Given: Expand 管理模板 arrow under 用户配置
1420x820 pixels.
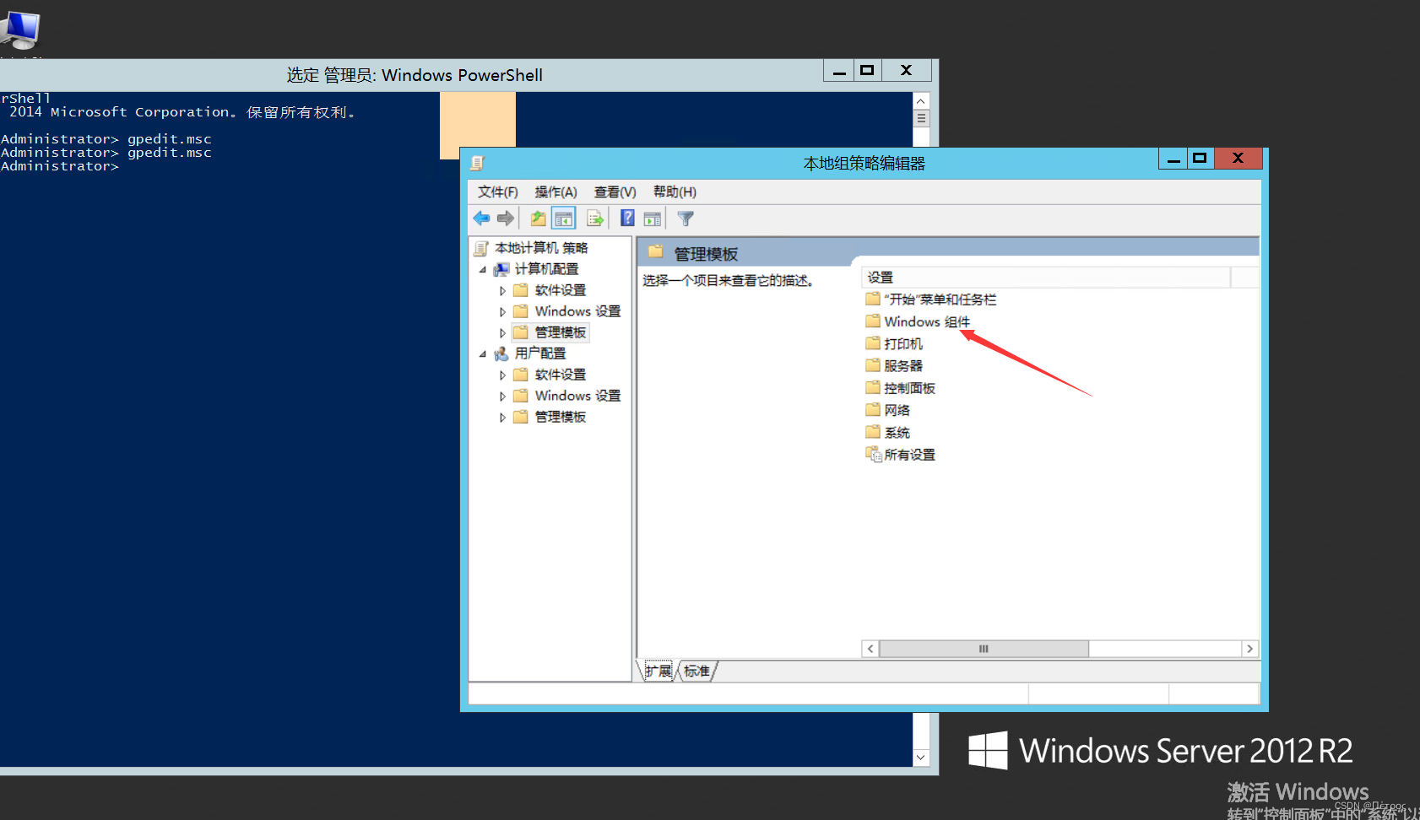Looking at the screenshot, I should pos(502,418).
